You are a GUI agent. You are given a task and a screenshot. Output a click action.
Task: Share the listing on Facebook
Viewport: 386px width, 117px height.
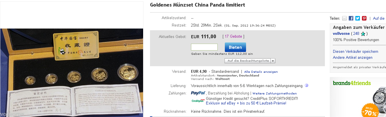pos(351,18)
